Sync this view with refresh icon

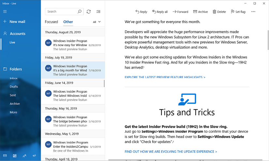88,11
